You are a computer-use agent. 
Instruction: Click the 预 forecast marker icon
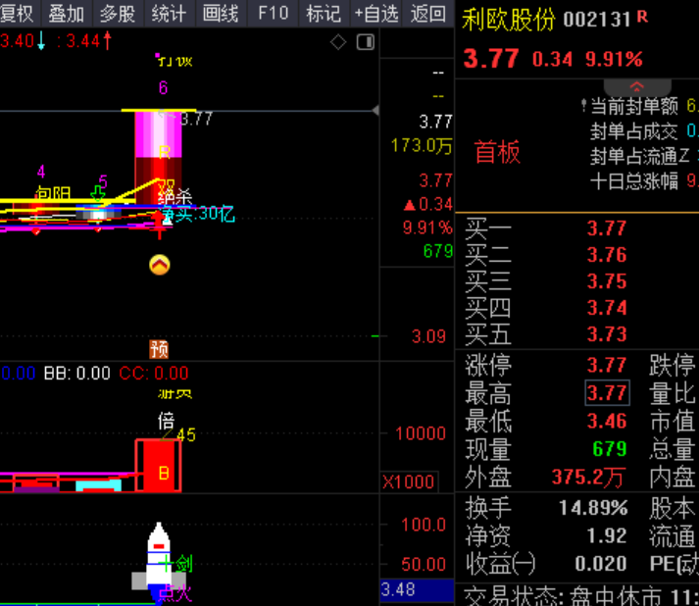(159, 349)
